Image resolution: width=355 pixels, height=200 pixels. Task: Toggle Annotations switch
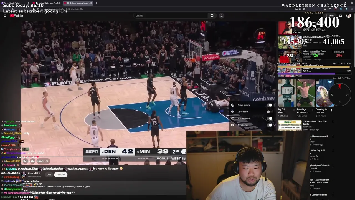click(270, 125)
